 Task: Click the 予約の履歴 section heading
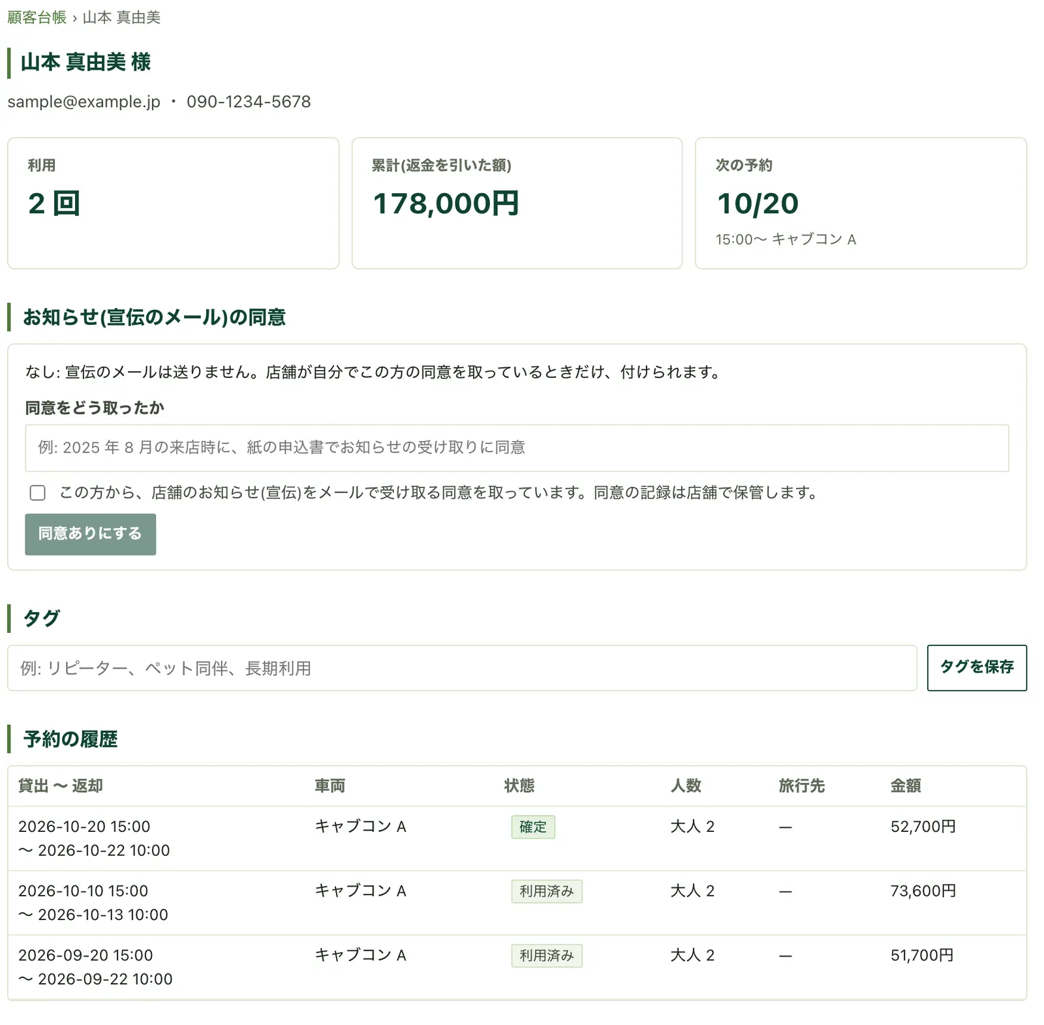[x=70, y=739]
